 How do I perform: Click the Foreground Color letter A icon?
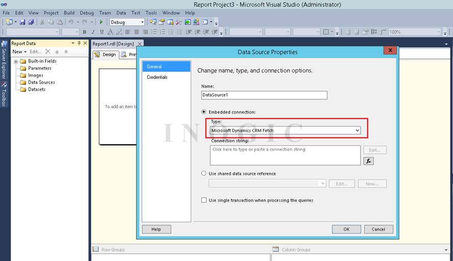(x=110, y=32)
